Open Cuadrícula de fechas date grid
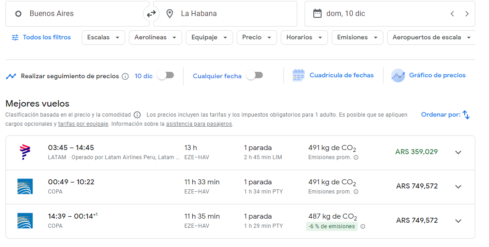 [333, 75]
